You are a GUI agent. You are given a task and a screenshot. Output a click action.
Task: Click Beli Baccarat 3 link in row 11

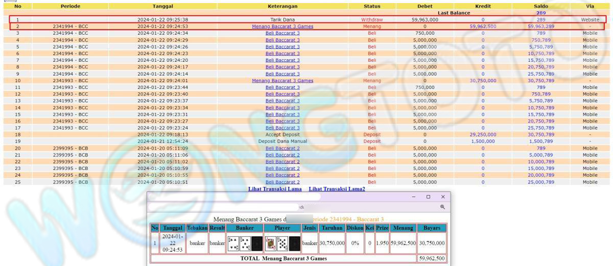(282, 87)
